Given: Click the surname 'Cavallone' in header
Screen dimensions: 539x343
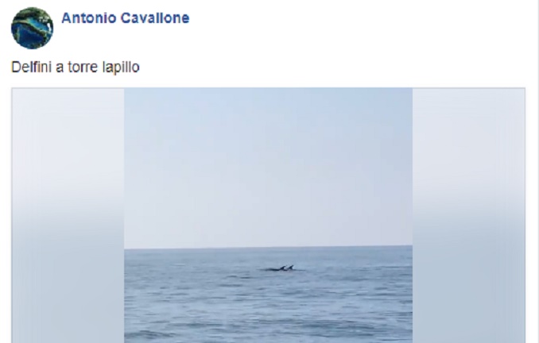Looking at the screenshot, I should [155, 18].
